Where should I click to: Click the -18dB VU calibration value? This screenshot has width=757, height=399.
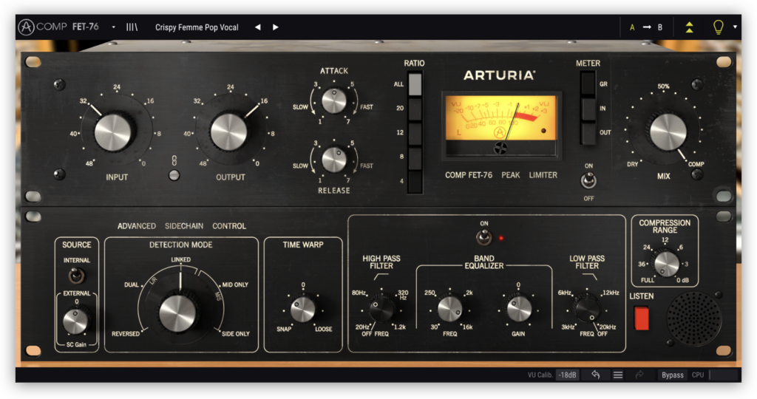coord(567,375)
